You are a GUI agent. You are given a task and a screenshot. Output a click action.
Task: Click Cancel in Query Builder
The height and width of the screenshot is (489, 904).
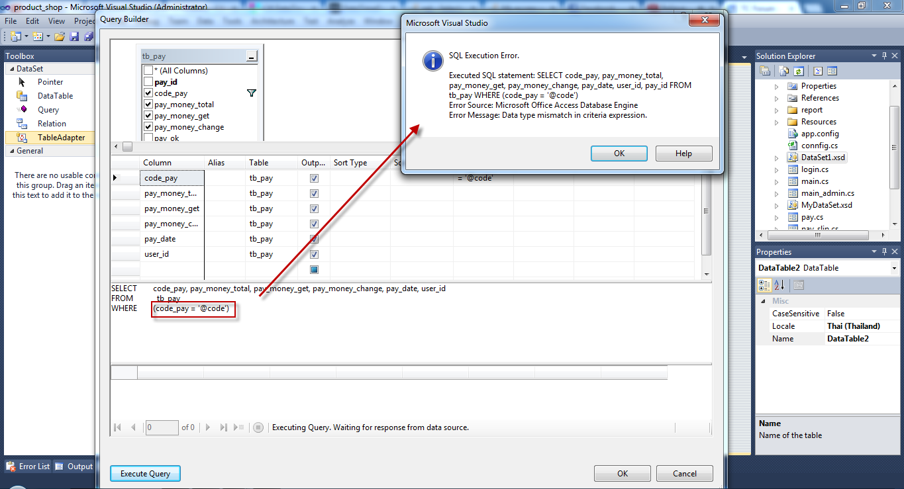(685, 474)
